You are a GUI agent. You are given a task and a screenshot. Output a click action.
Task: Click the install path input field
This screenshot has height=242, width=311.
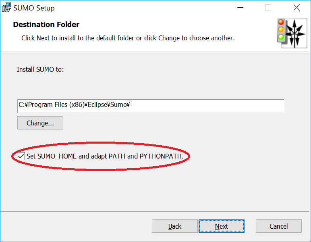[151, 106]
